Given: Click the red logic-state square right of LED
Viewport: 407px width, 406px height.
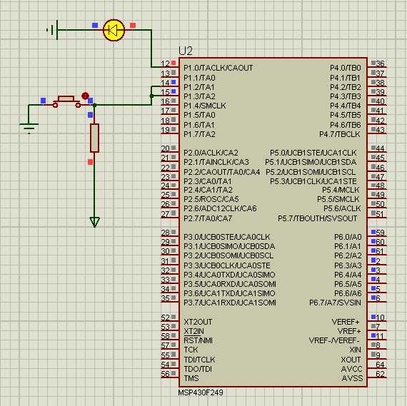Looking at the screenshot, I should 133,26.
